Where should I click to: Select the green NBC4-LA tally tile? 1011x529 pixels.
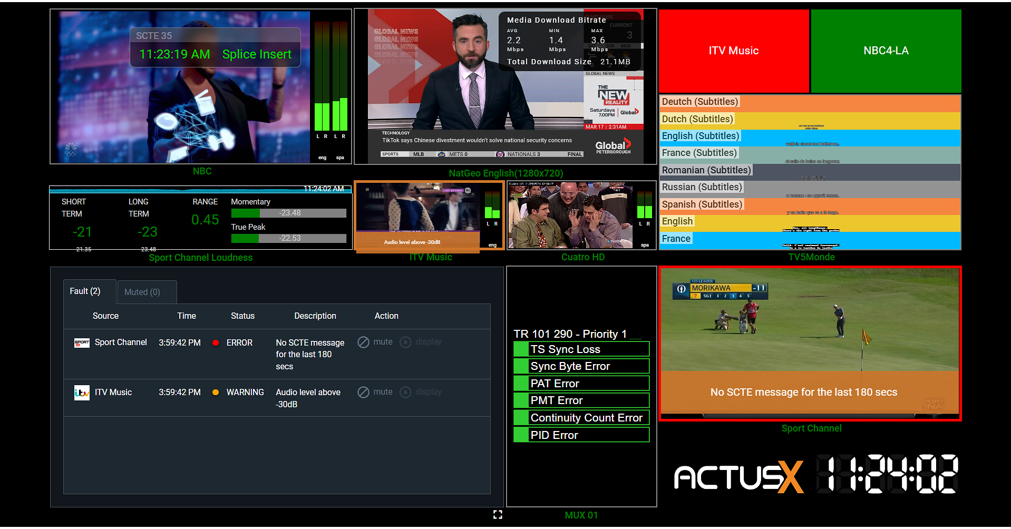pyautogui.click(x=886, y=51)
